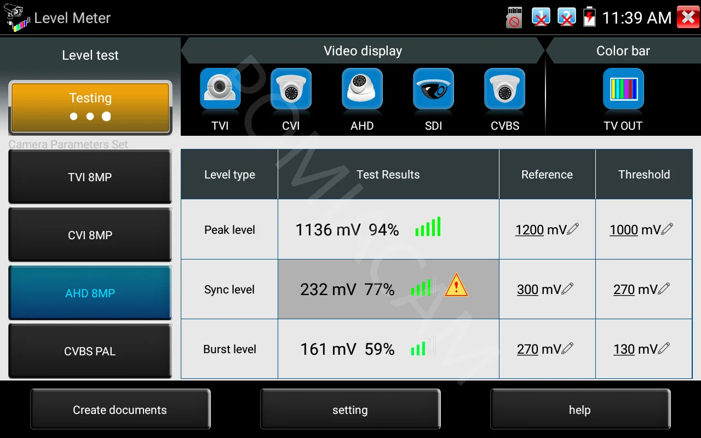Select the TVI 8MP camera parameter
This screenshot has height=438, width=701.
click(x=90, y=177)
